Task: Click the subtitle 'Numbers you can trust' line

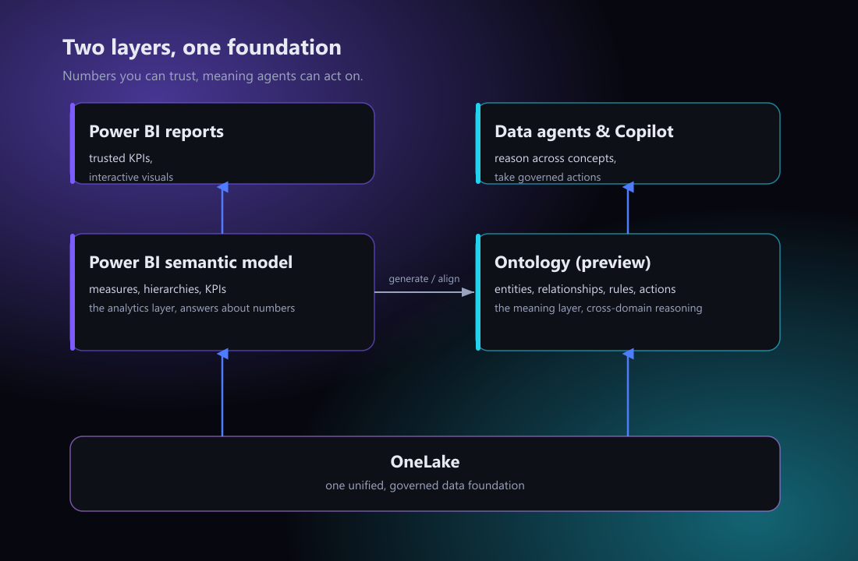Action: point(213,76)
